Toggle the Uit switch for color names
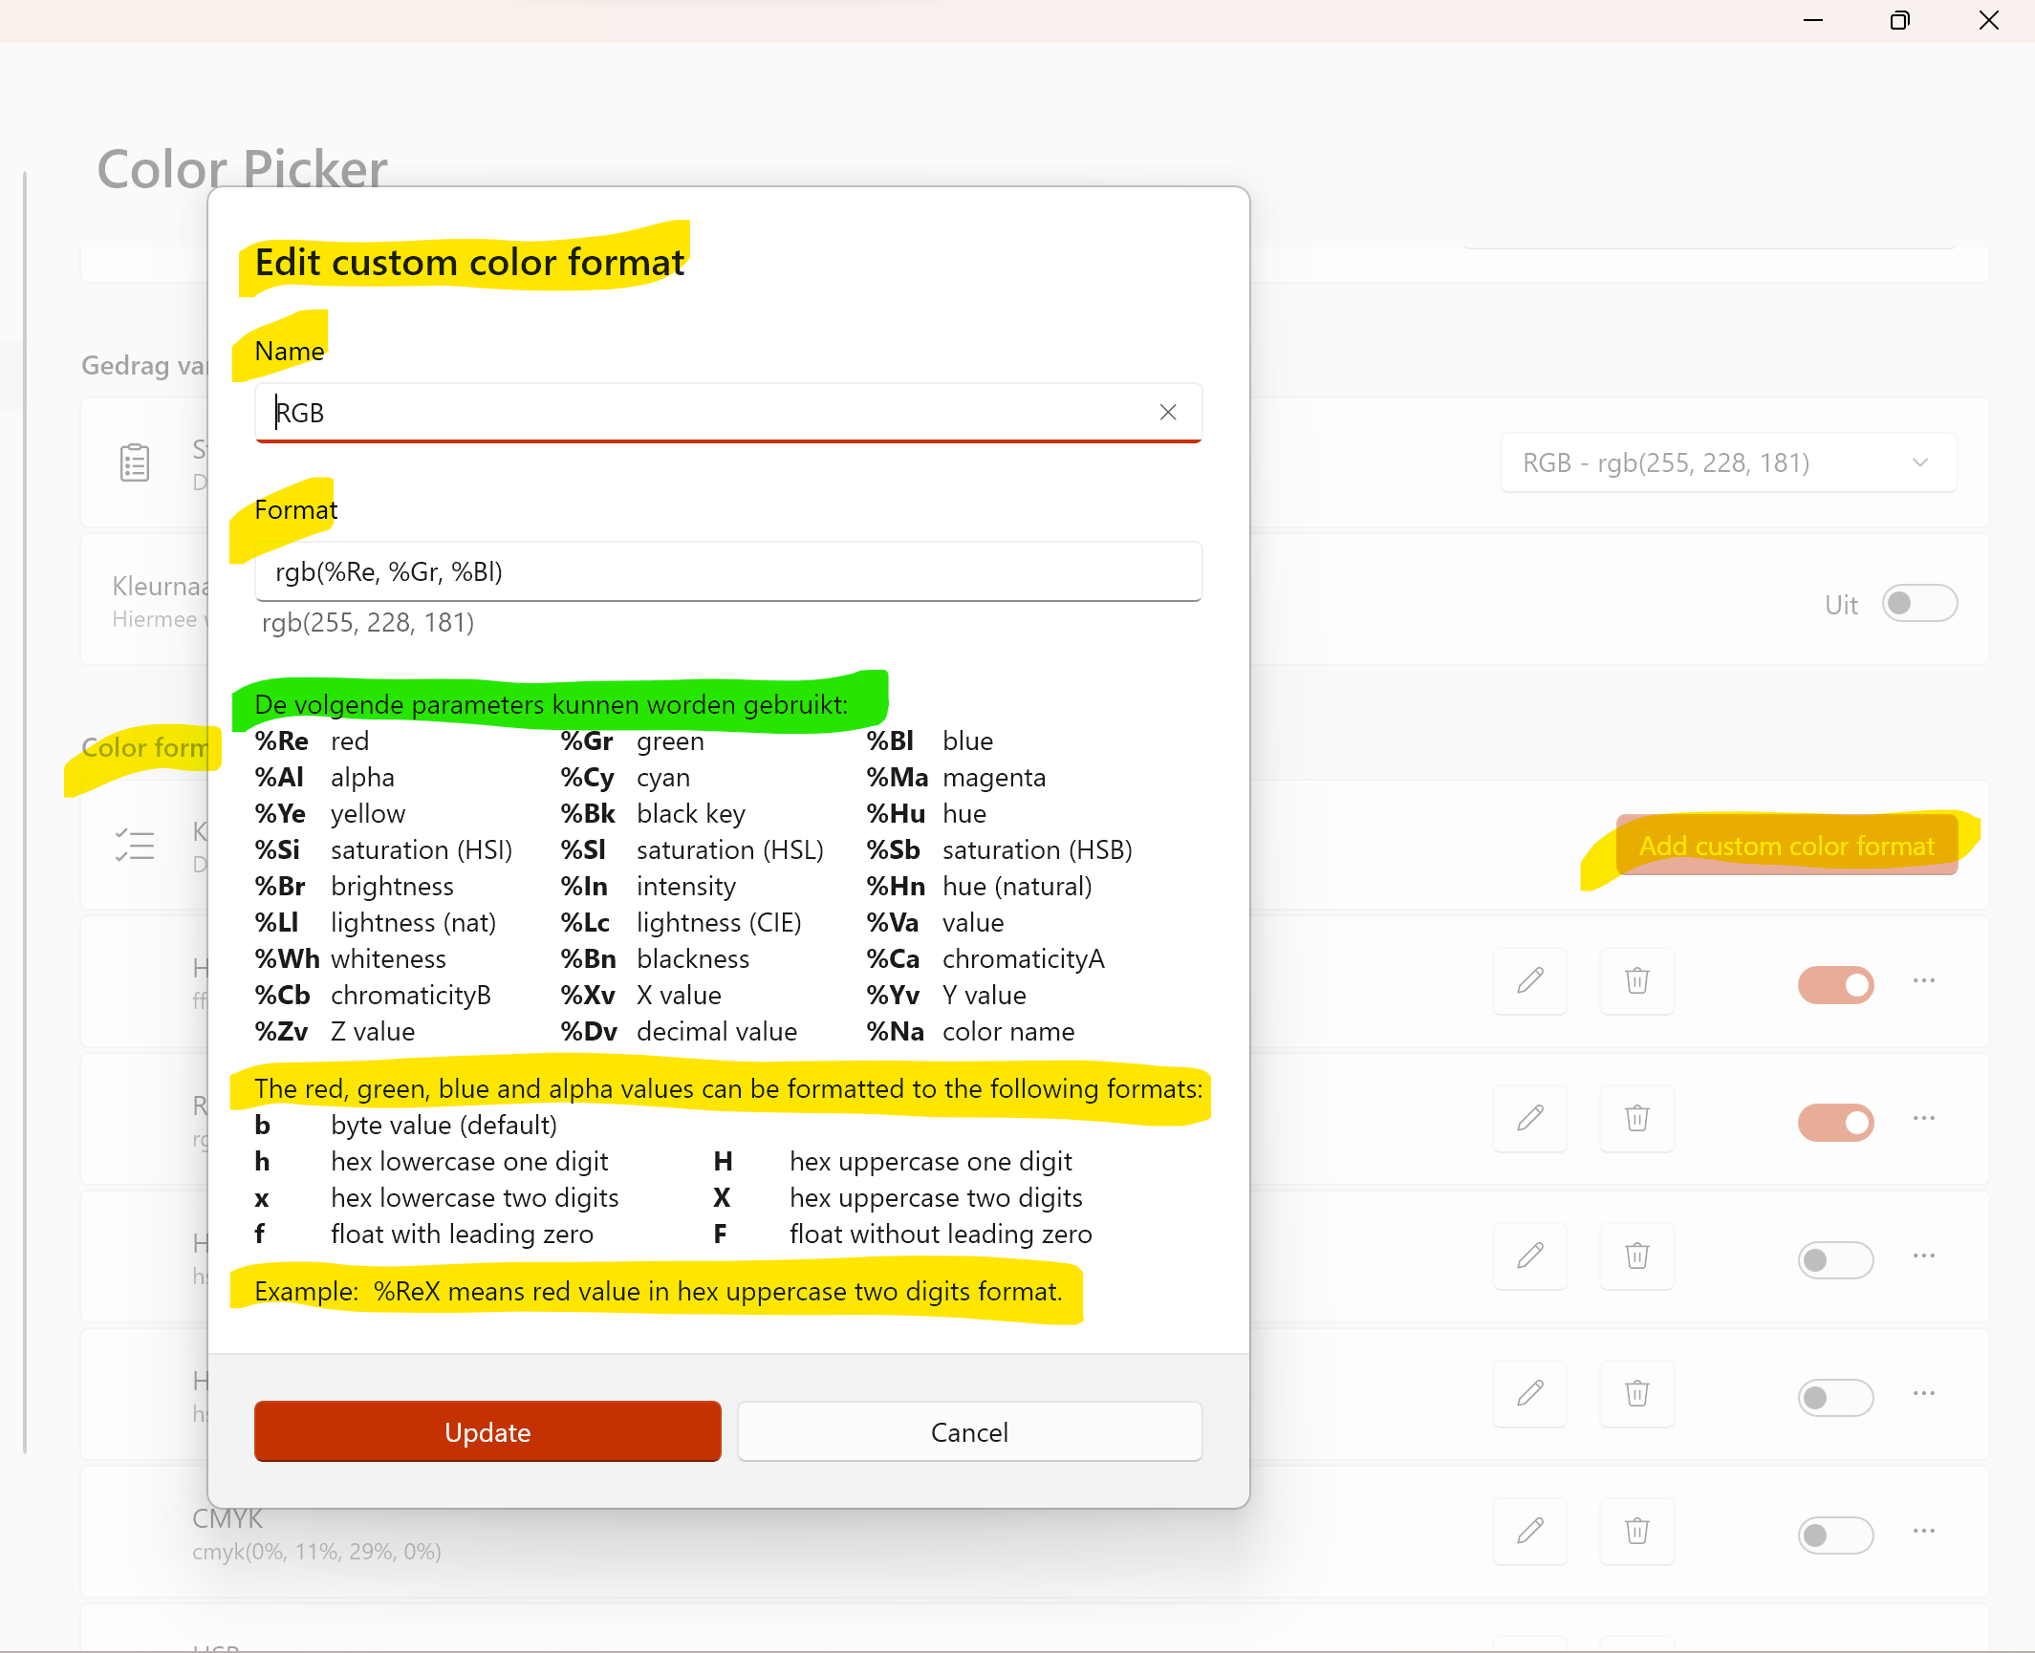The height and width of the screenshot is (1653, 2035). [1919, 603]
